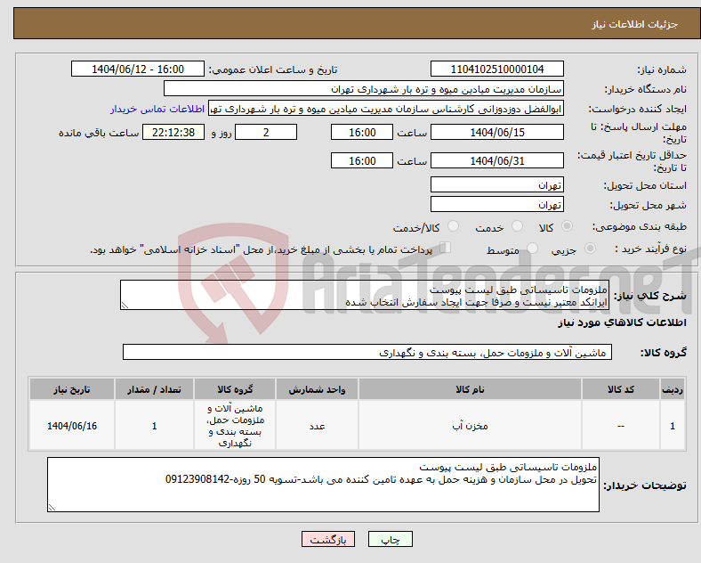Click the نام کالا column header

tap(470, 389)
